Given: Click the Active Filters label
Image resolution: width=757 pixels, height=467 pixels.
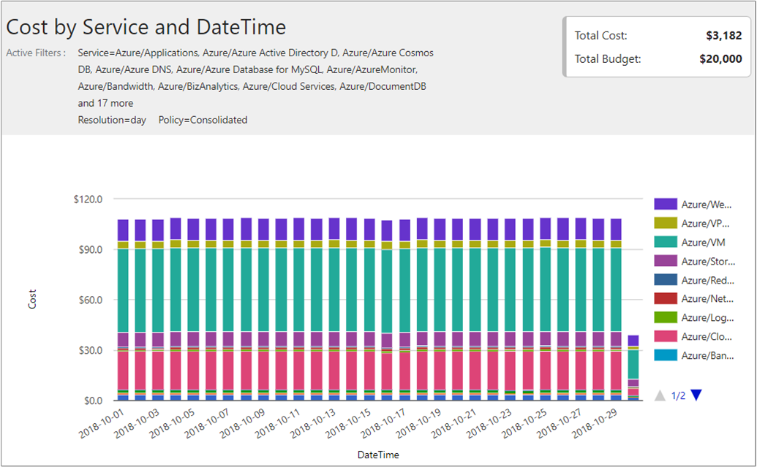Looking at the screenshot, I should (x=36, y=53).
